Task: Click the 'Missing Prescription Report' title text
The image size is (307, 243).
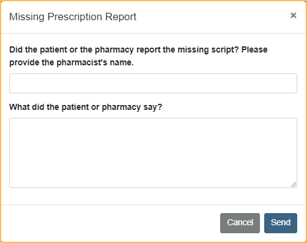Action: 73,16
